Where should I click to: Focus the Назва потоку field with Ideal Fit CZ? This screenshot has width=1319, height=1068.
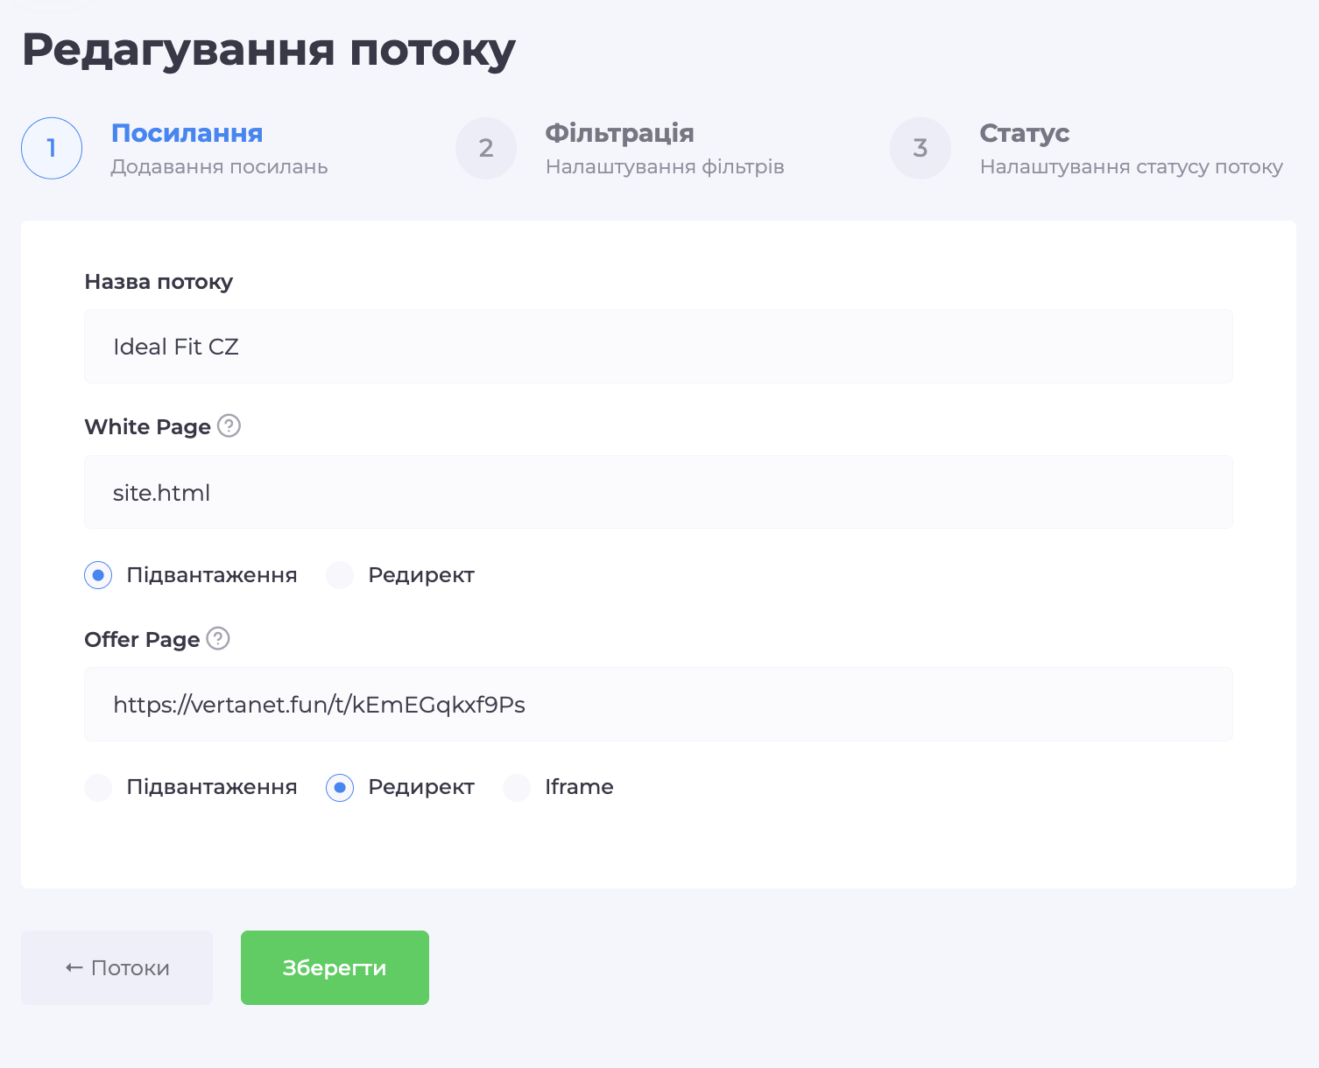point(658,347)
